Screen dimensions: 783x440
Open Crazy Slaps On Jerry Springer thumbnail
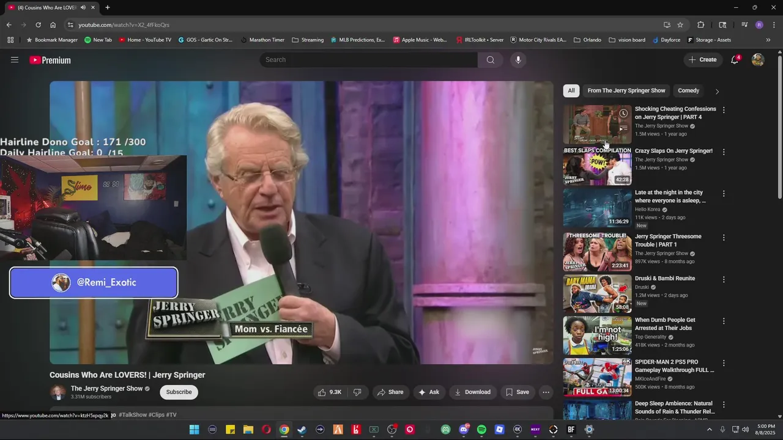click(x=597, y=166)
